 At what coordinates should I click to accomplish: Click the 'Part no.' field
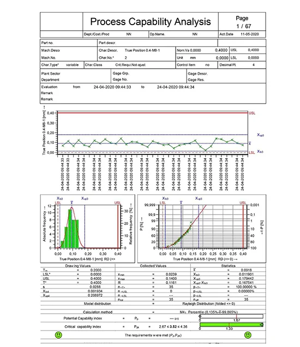(69, 43)
